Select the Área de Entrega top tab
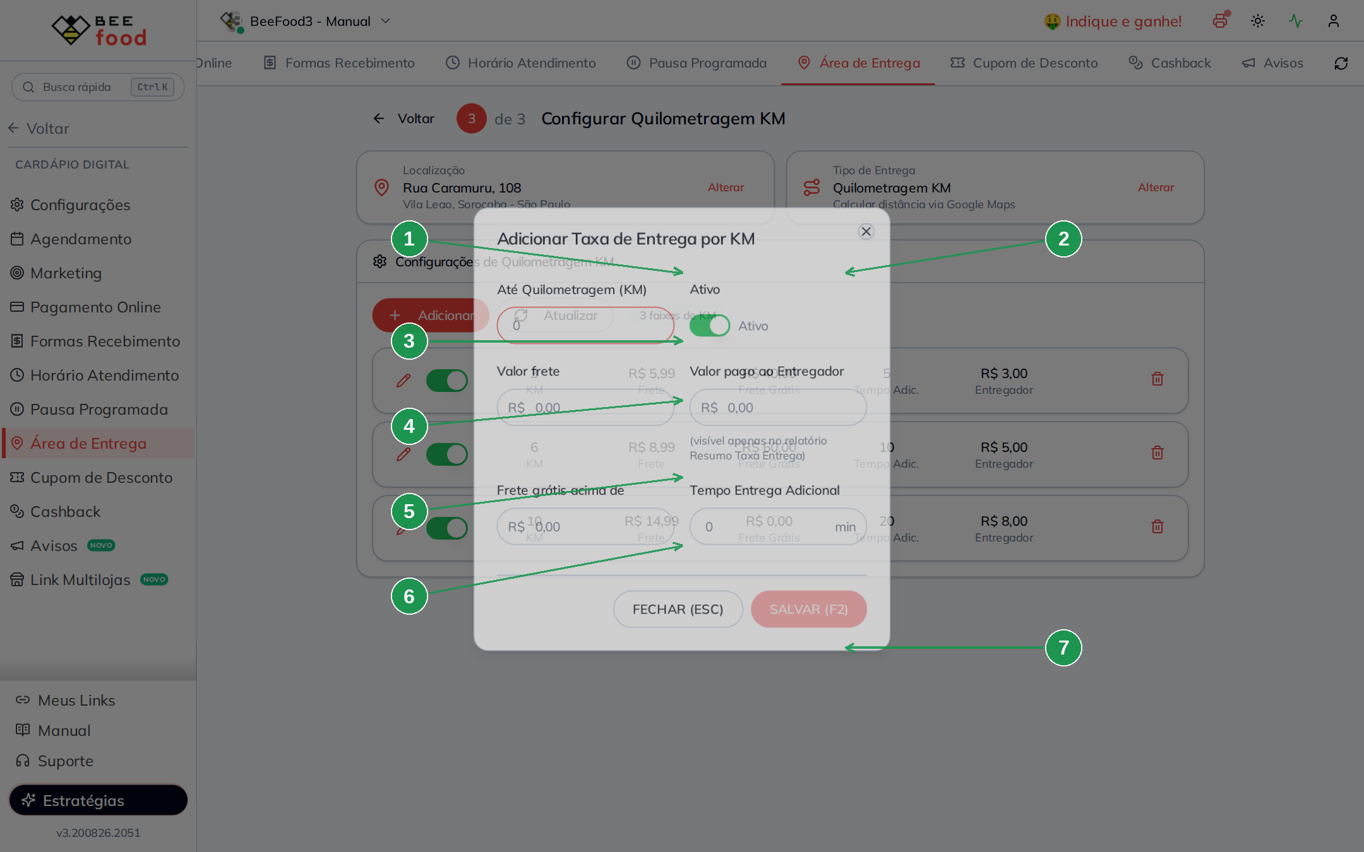 pyautogui.click(x=858, y=63)
